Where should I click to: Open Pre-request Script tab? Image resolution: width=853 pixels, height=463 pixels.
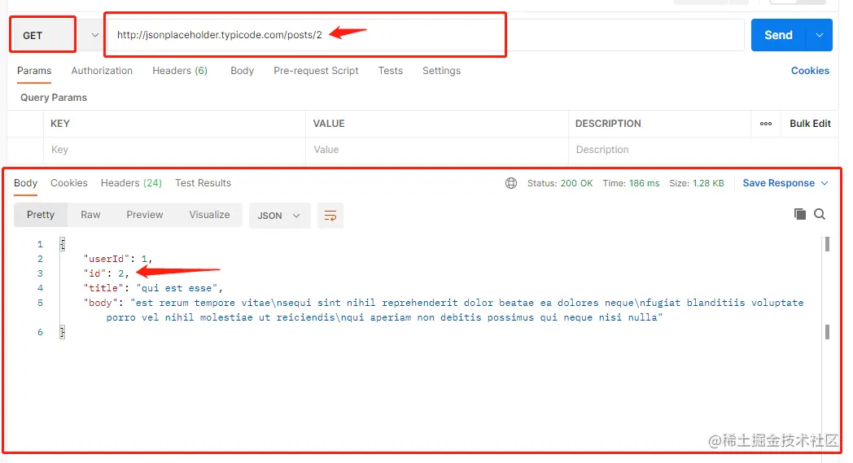click(316, 71)
